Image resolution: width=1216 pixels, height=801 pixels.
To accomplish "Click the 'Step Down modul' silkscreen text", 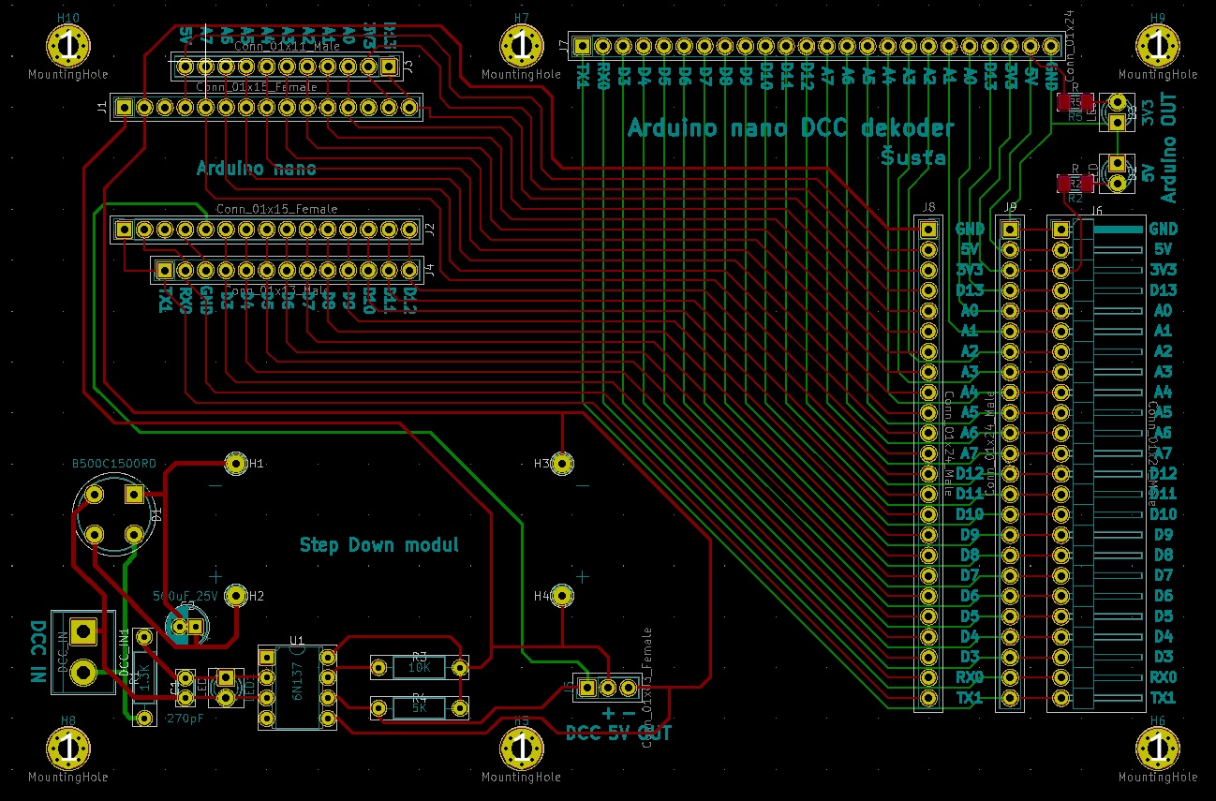I will (x=379, y=544).
